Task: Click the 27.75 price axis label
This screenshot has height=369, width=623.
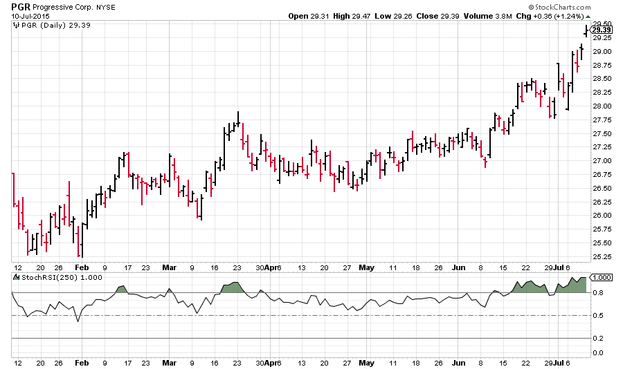Action: pyautogui.click(x=602, y=120)
